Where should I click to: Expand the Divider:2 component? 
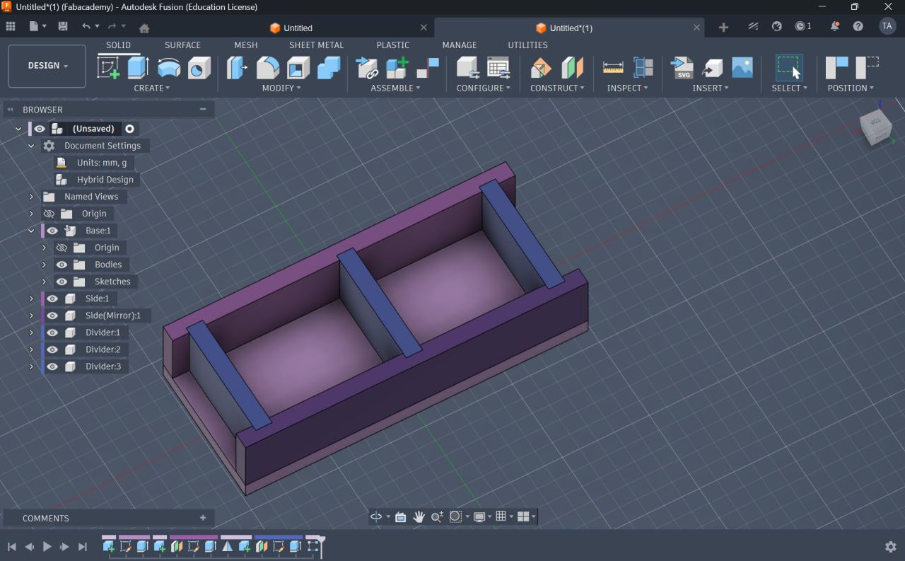(31, 349)
